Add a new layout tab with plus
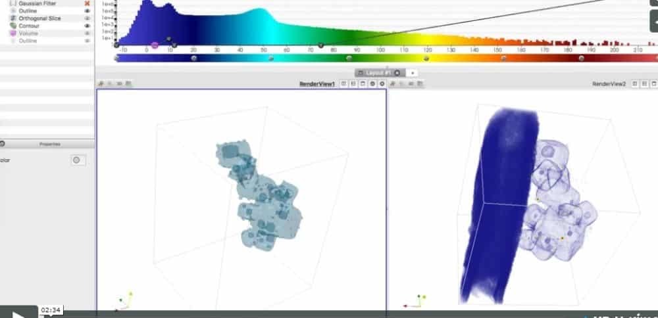 tap(412, 72)
